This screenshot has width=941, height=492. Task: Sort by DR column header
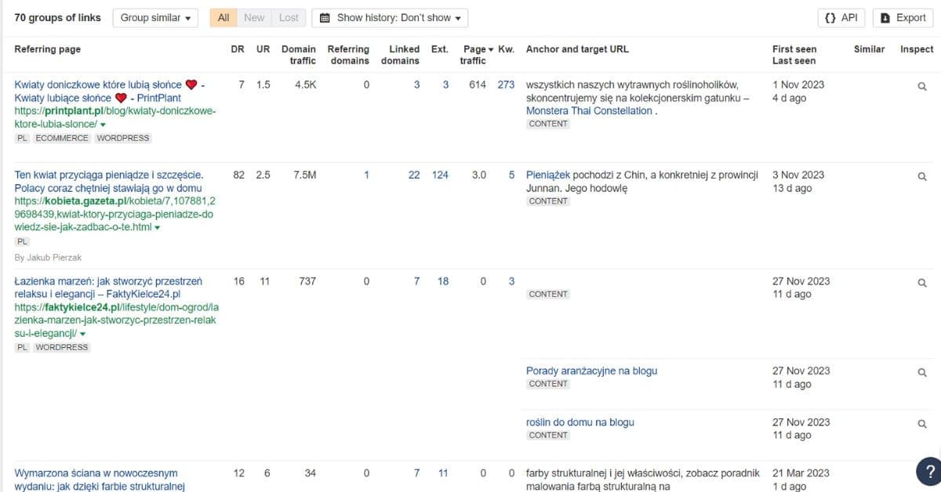(x=238, y=49)
